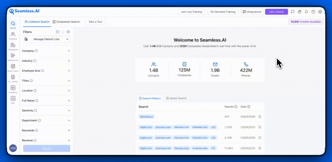
Task: Click the Join Live Training button
Action: (191, 12)
